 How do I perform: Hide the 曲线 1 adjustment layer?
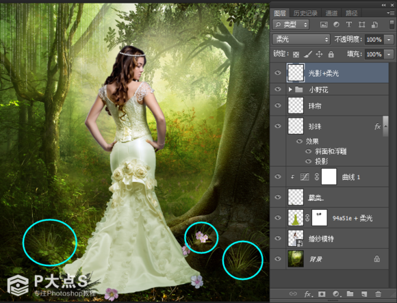(x=278, y=176)
